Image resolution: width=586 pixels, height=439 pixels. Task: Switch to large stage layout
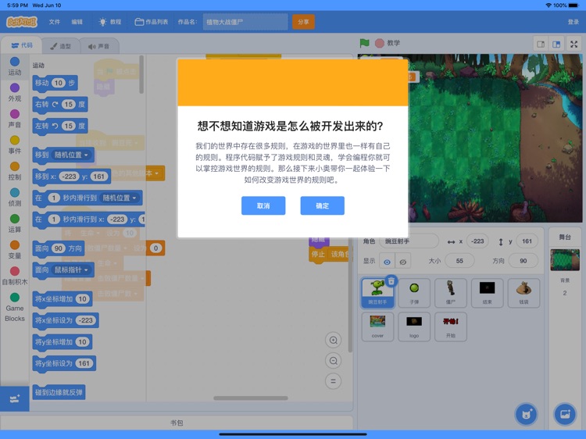click(556, 44)
